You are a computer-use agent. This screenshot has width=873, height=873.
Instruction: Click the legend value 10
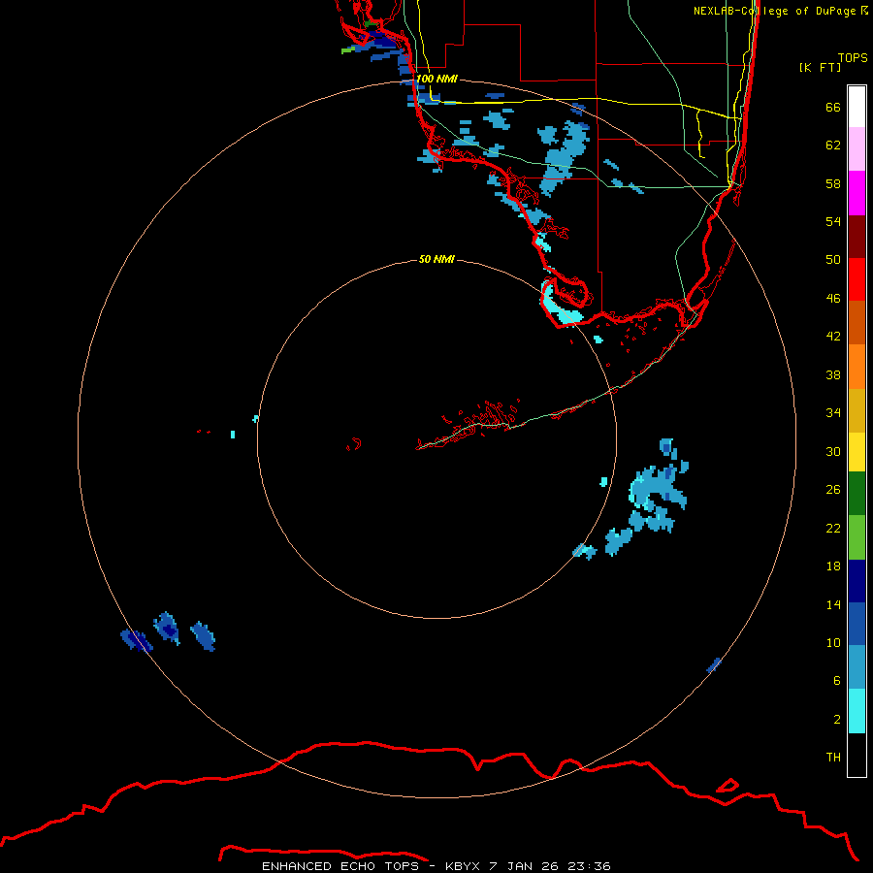833,642
